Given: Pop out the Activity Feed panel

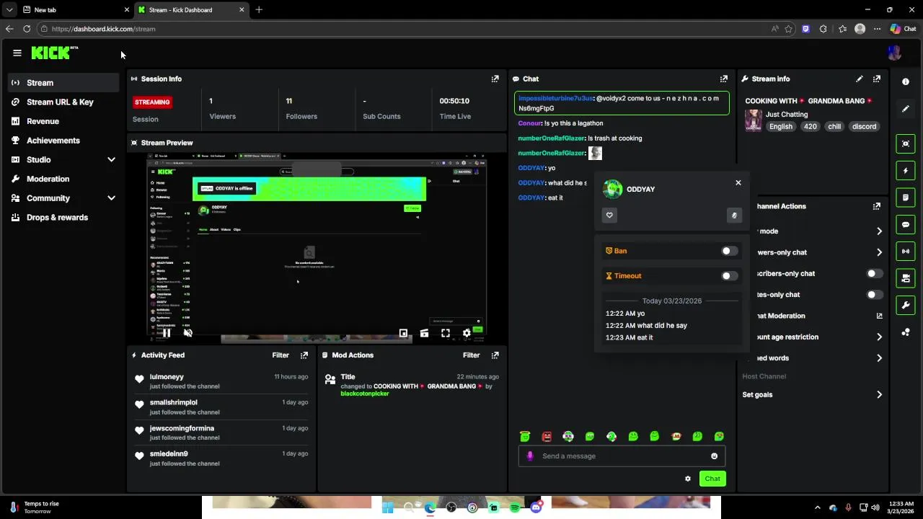Looking at the screenshot, I should pos(304,355).
